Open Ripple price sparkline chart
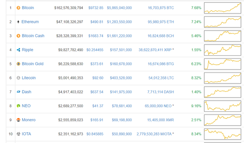 point(223,50)
